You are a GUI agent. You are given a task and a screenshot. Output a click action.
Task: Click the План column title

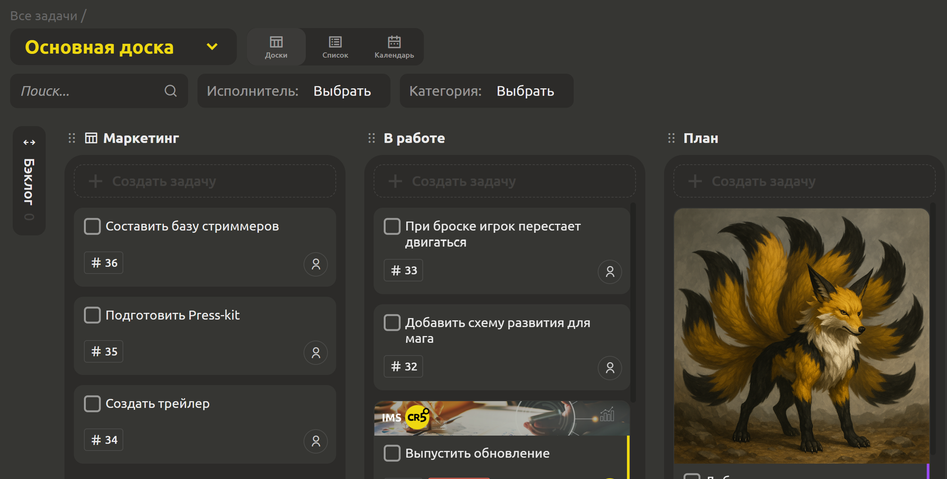coord(700,138)
